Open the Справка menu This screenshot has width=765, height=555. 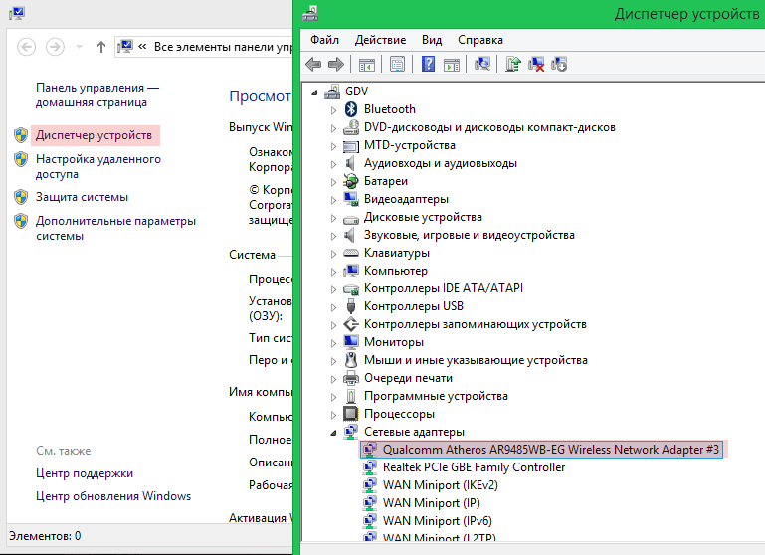pos(479,40)
